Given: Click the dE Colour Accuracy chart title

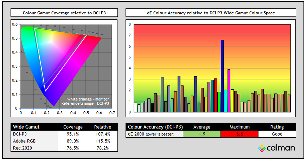Looking at the screenshot, I should coord(211,13).
